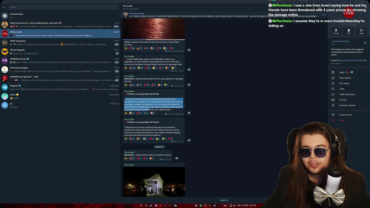Forward the Walla News cyberattack post

(x=189, y=69)
